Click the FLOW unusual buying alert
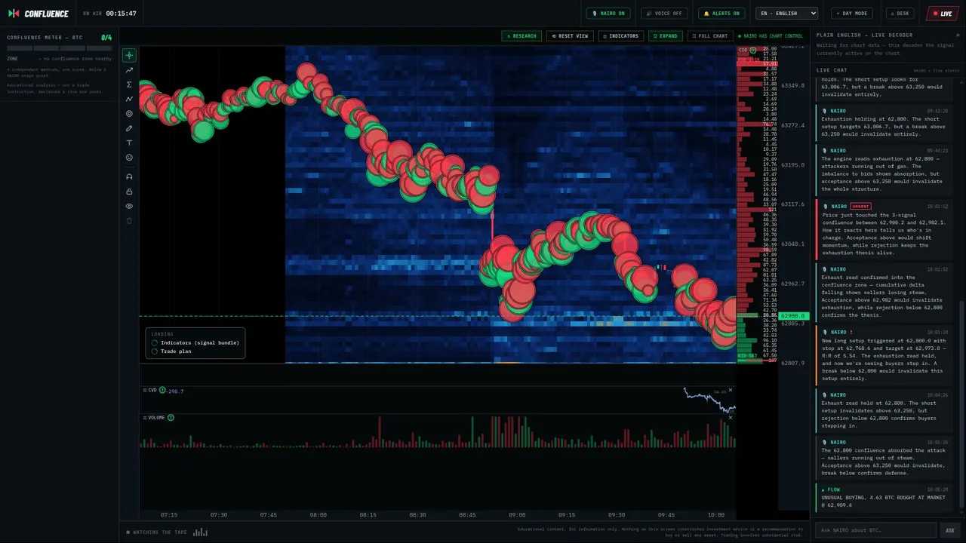Screen dimensions: 966x543 click(x=886, y=496)
